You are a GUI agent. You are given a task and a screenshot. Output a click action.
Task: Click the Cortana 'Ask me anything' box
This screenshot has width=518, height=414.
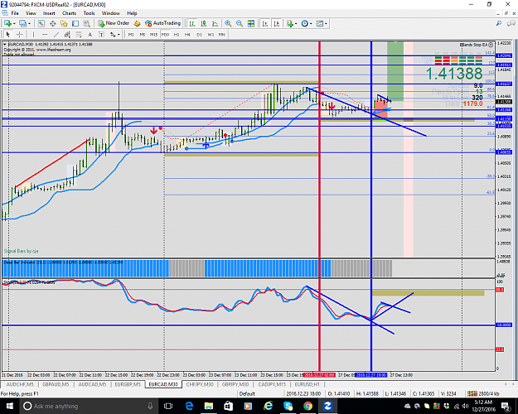click(x=87, y=406)
